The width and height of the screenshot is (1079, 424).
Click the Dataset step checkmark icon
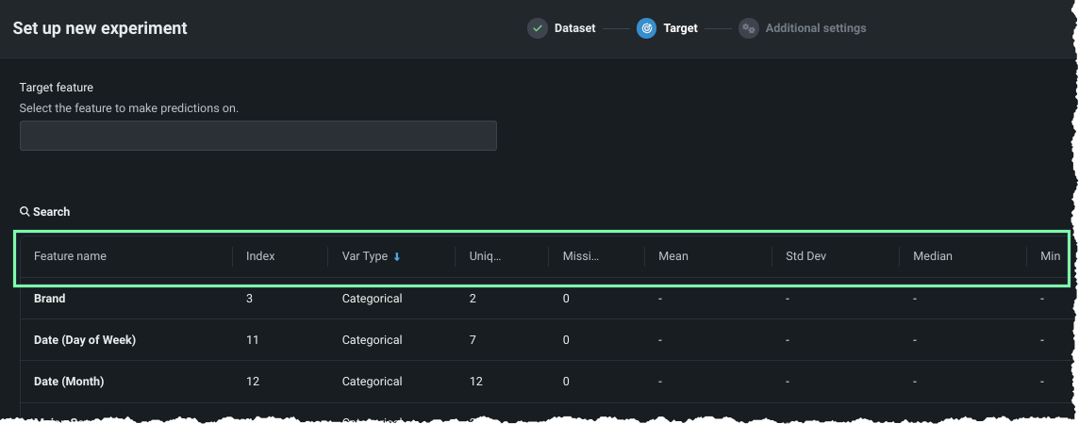[538, 28]
